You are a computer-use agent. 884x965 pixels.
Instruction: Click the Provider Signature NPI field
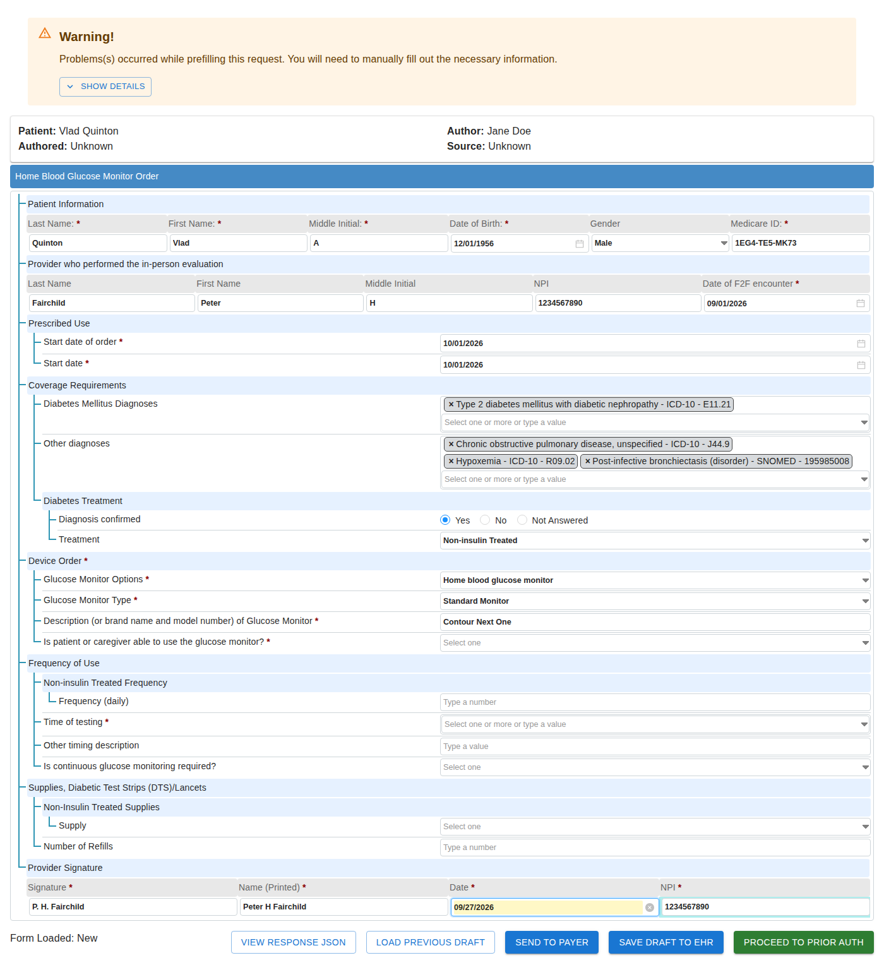(x=766, y=907)
